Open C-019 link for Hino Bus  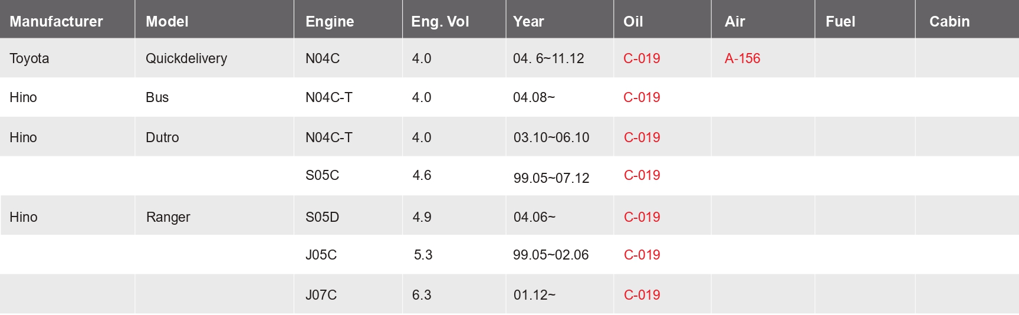[642, 97]
